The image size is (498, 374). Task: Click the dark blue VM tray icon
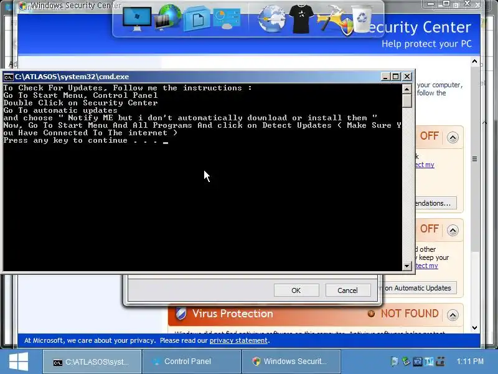(417, 362)
